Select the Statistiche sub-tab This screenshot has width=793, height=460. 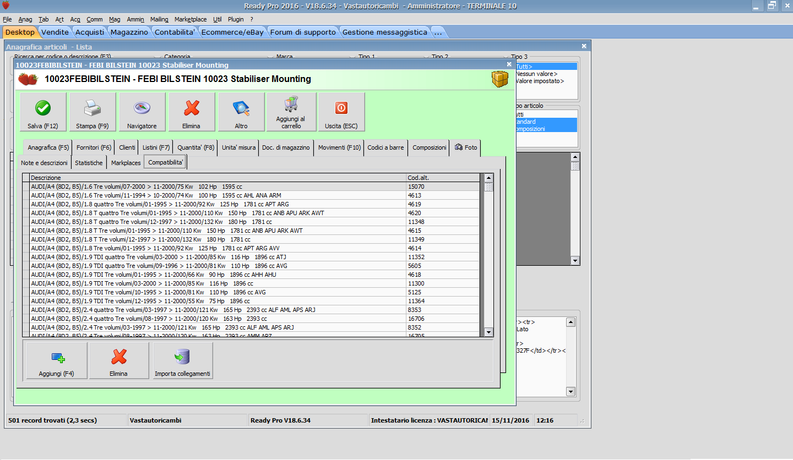pyautogui.click(x=89, y=163)
